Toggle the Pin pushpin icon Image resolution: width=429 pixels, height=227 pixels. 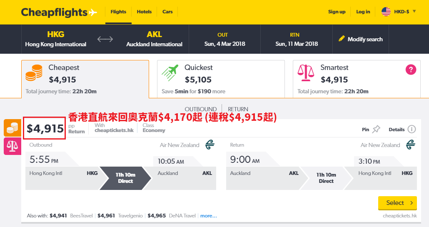[x=376, y=129]
